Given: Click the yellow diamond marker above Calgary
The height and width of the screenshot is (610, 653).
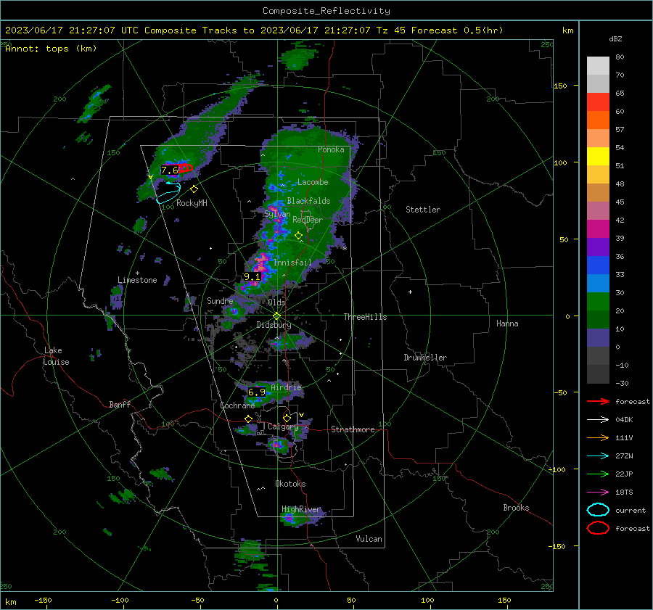Looking at the screenshot, I should (x=287, y=418).
